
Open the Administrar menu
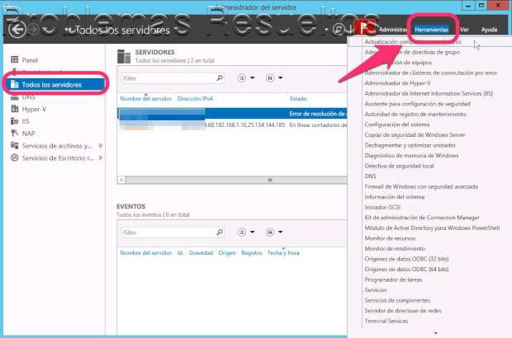click(393, 30)
